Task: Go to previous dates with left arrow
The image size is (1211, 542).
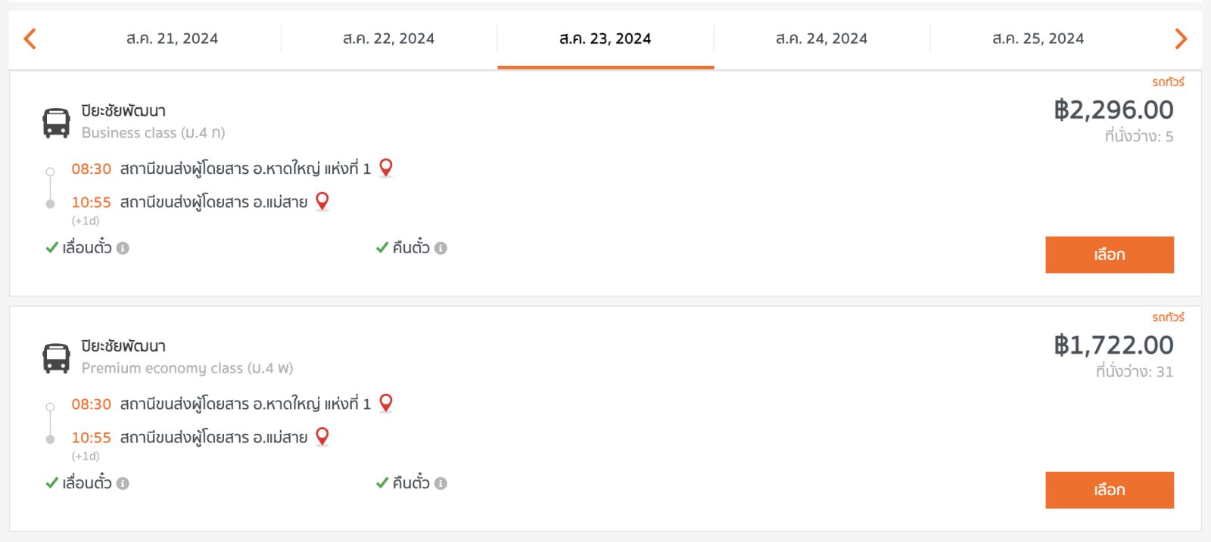Action: click(30, 39)
